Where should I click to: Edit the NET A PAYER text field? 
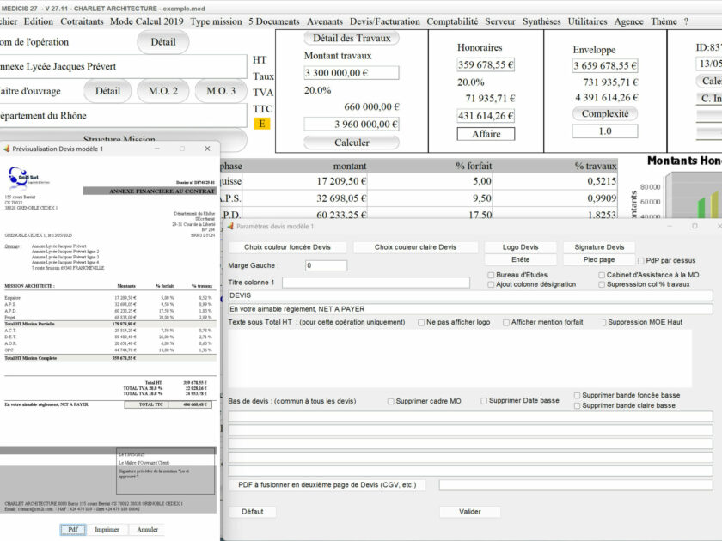[x=471, y=309]
